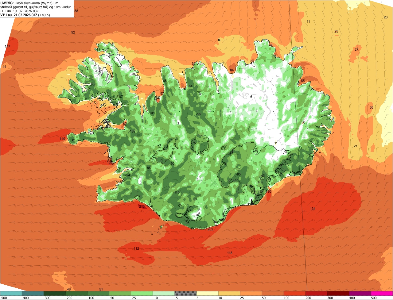Click the map value '97' on the north coast
Image resolution: width=393 pixels, height=300 pixels.
(162, 94)
